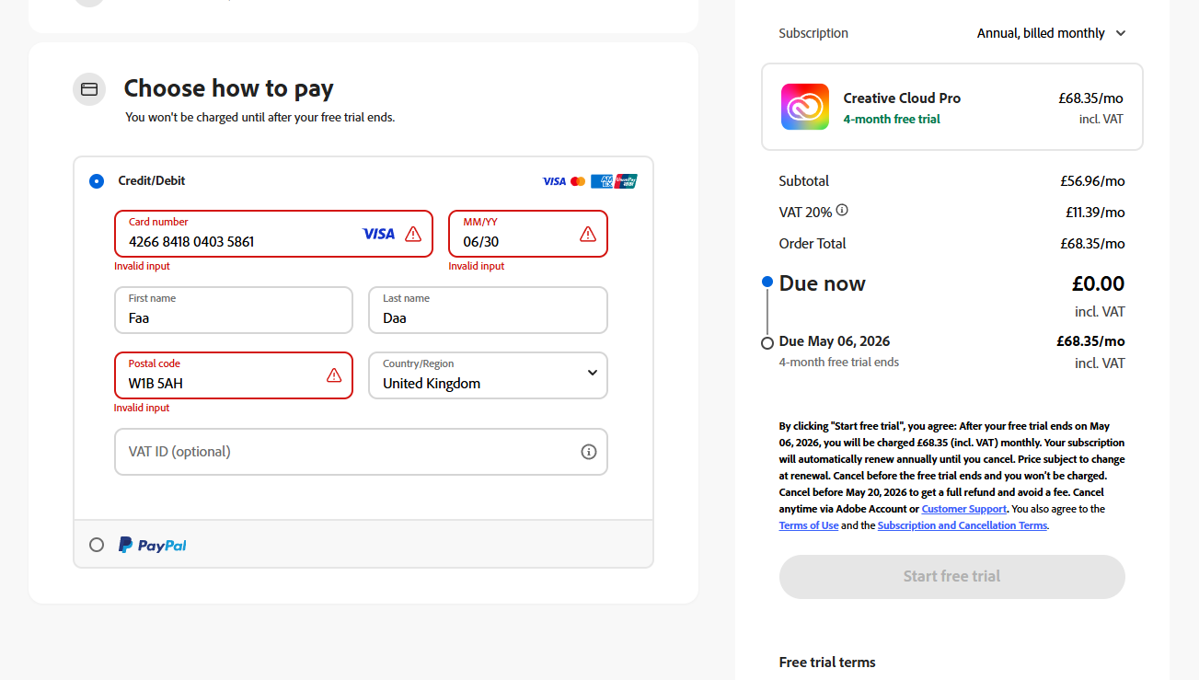Open Subscription and Cancellation Terms link
The height and width of the screenshot is (680, 1199).
coord(962,525)
